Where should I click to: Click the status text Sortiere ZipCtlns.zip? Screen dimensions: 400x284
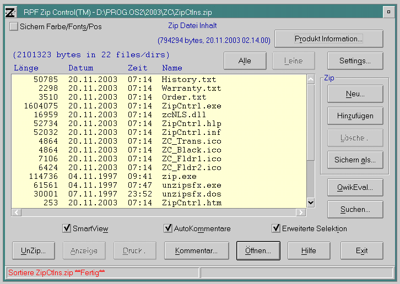pos(56,272)
